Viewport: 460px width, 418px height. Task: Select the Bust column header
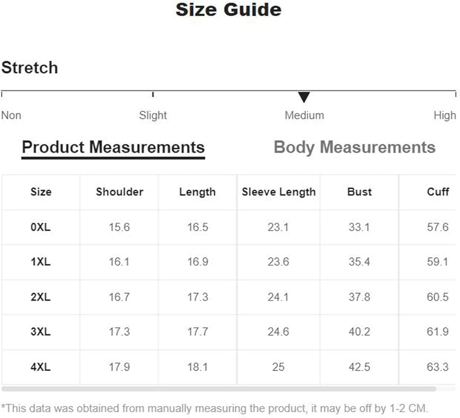coord(359,192)
